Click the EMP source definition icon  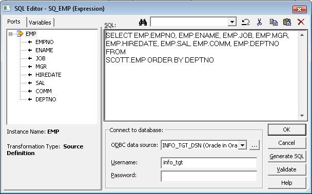(20, 34)
